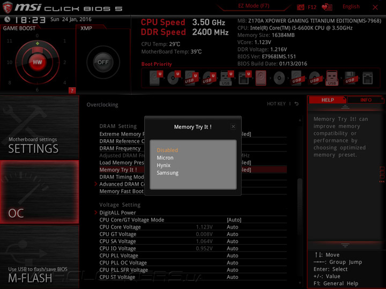Expand the DigitALL Power submenu
This screenshot has height=289, width=386.
tap(117, 212)
